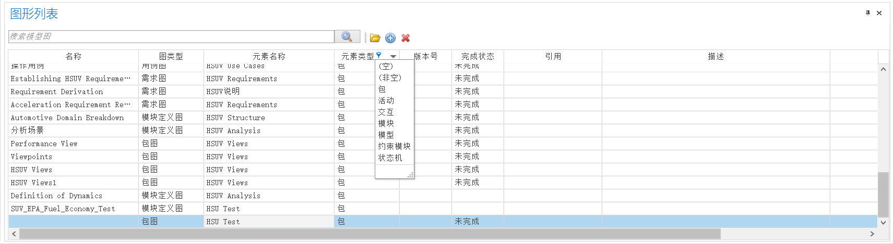Close the 图形列表 panel
Image resolution: width=893 pixels, height=244 pixels.
click(879, 13)
